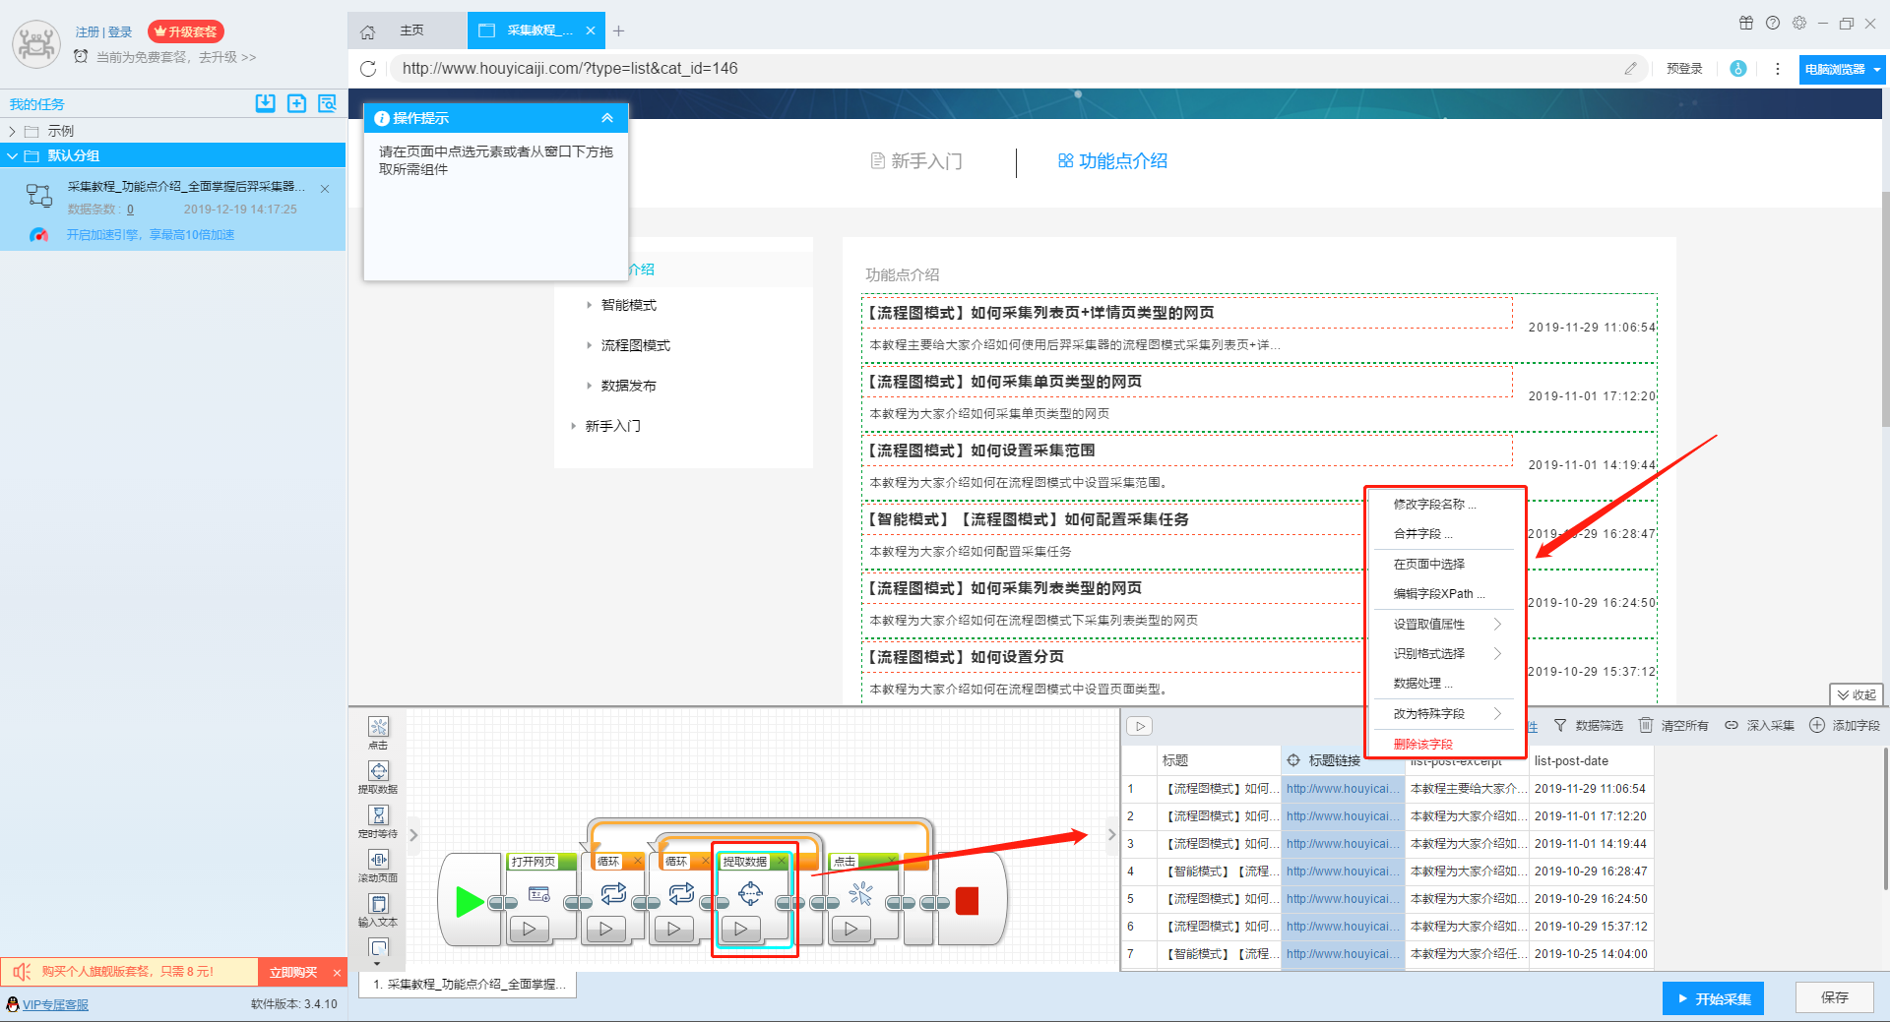
Task: Select the 点击 node icon in flowchart
Action: coord(861,893)
